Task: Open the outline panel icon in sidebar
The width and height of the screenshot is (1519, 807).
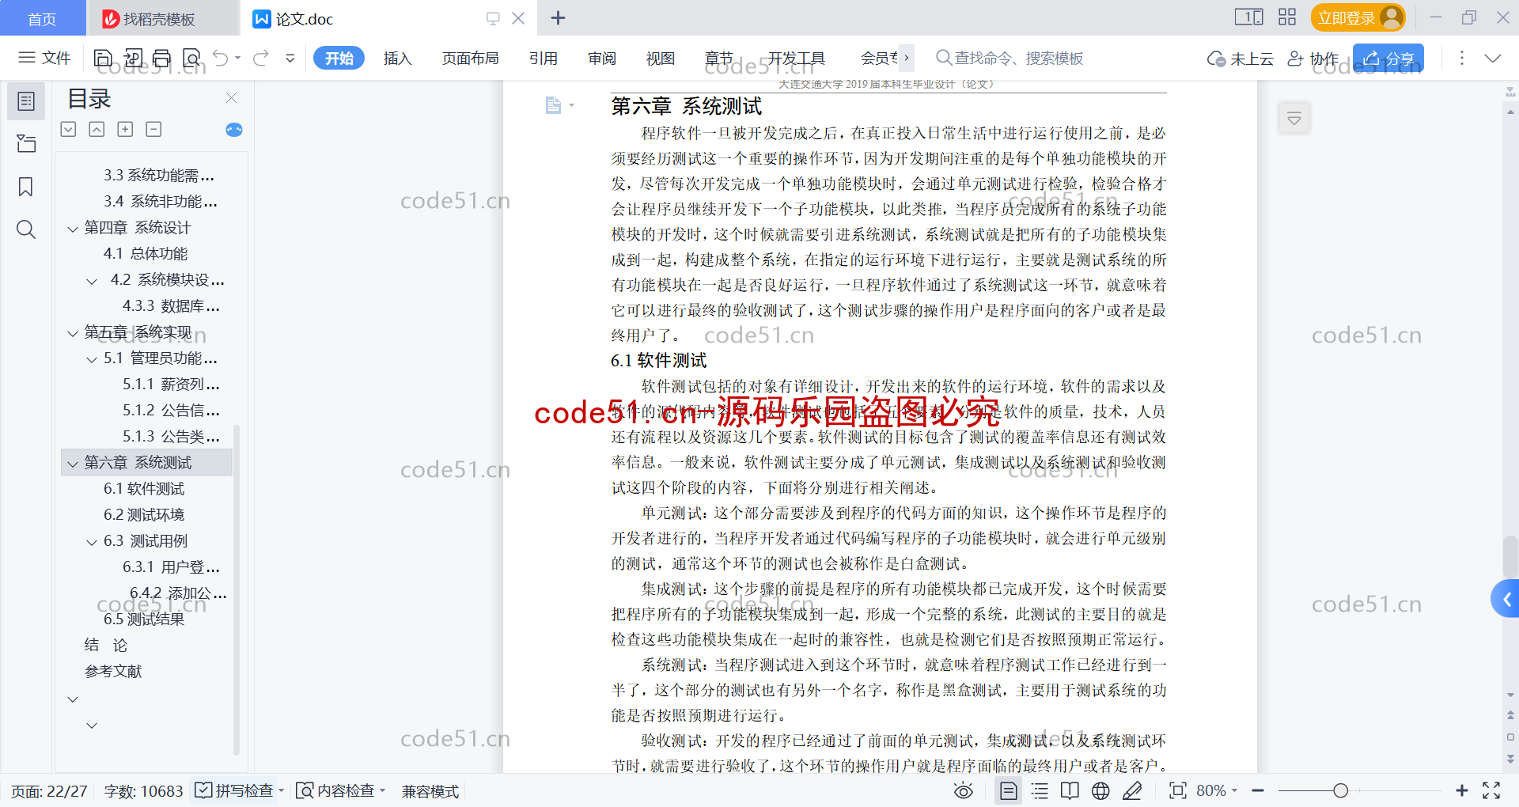Action: (x=26, y=101)
